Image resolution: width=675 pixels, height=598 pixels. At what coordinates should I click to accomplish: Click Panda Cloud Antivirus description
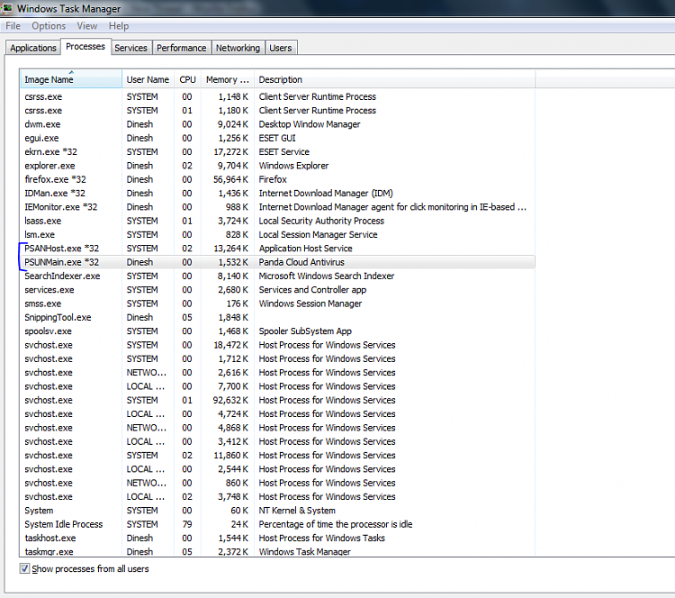pyautogui.click(x=301, y=262)
